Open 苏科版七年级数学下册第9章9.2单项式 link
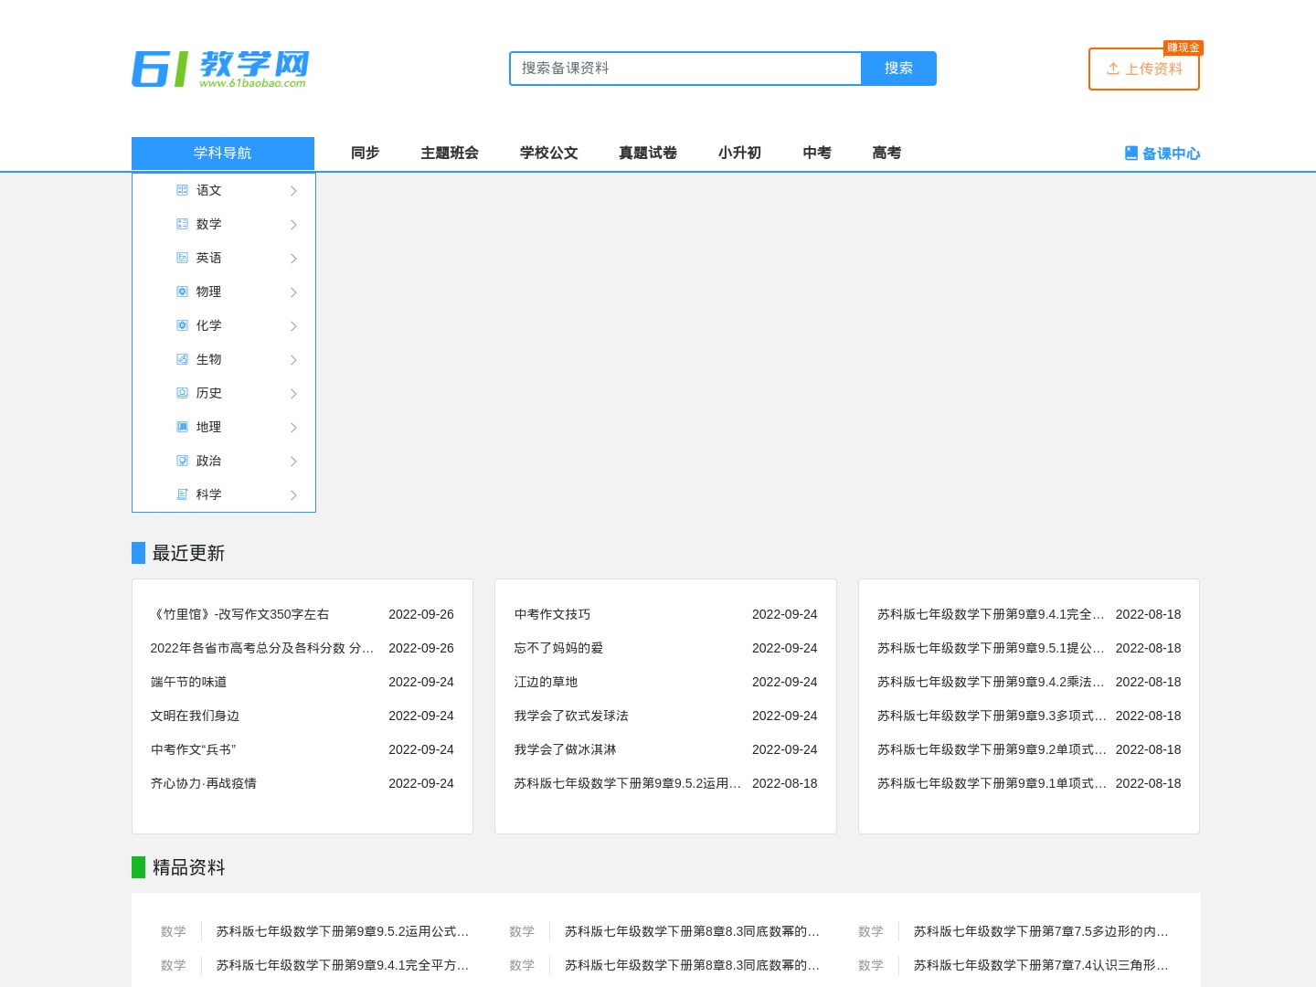1316x987 pixels. [x=992, y=749]
